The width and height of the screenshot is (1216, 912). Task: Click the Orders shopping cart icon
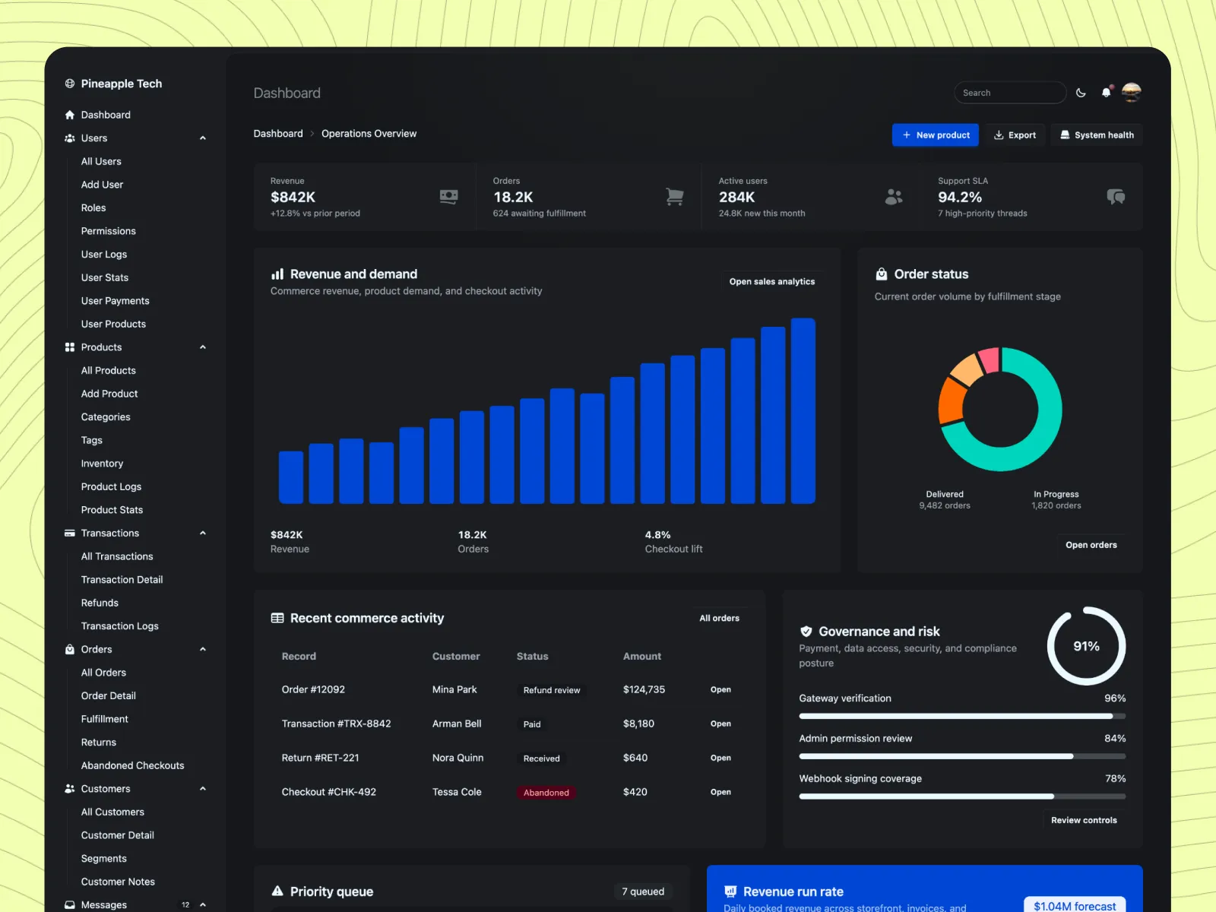click(x=674, y=197)
